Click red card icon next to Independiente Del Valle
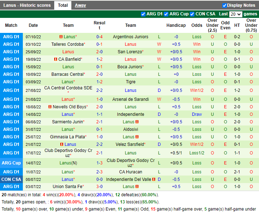Screen dimensions: 259x212 point(154,179)
